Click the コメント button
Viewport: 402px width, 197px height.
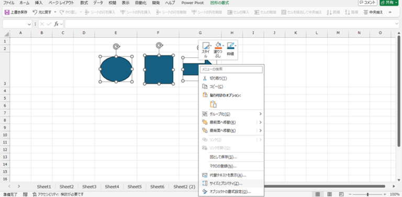click(367, 3)
